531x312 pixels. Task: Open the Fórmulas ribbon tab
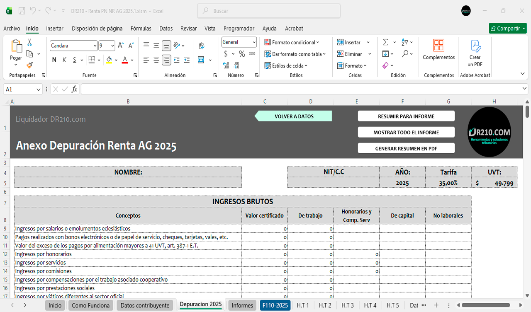click(141, 29)
